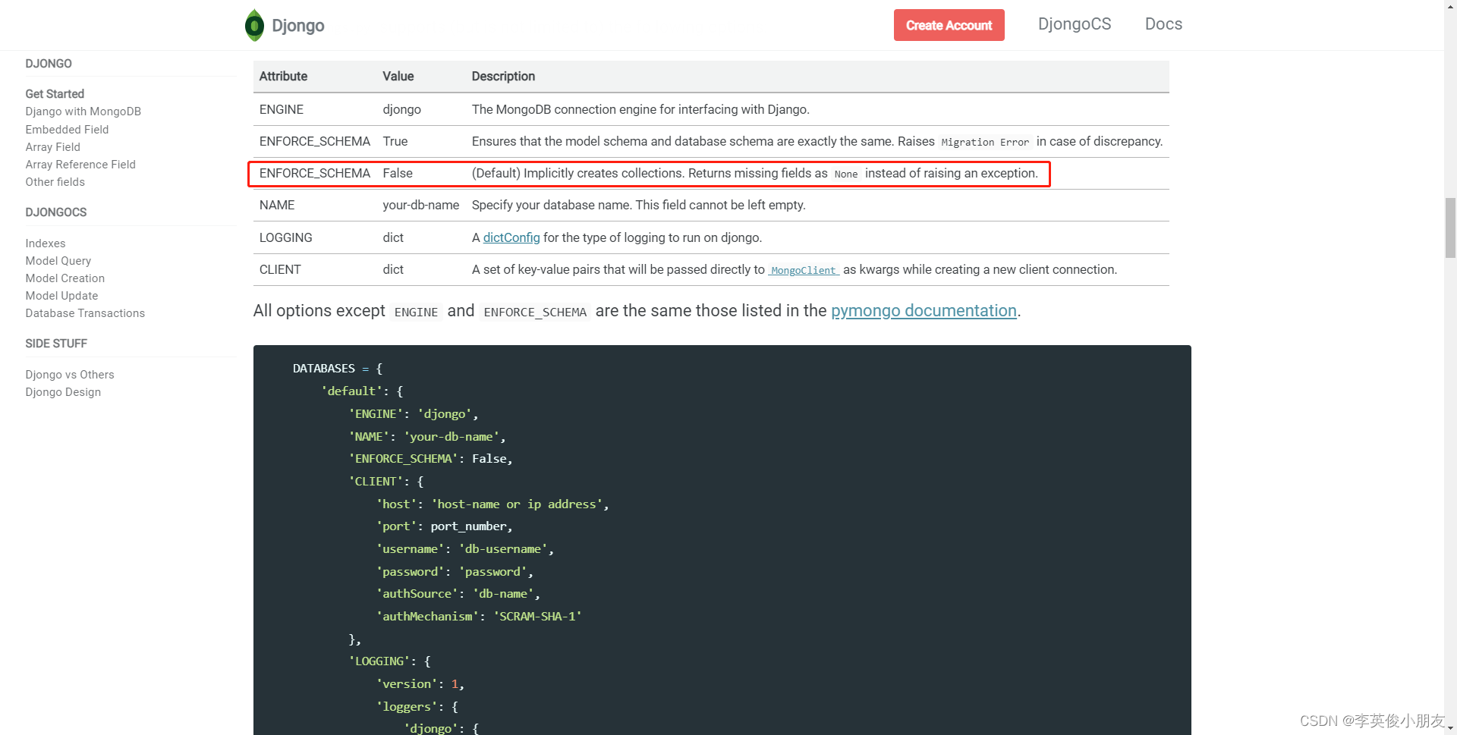Click the 'host' code line
The height and width of the screenshot is (735, 1457).
coord(492,504)
